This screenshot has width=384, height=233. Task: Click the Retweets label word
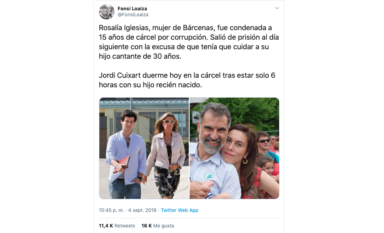(125, 226)
